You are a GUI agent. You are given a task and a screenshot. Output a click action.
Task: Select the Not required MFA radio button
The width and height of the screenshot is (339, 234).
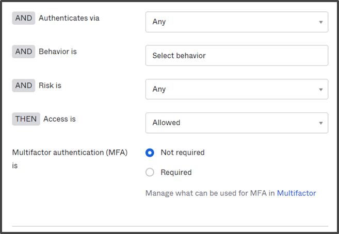pos(150,153)
